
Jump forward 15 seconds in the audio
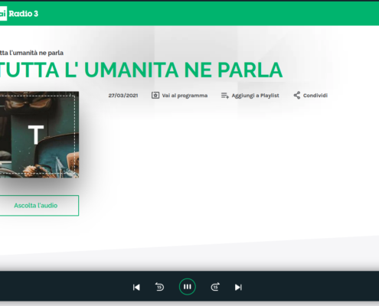215,287
